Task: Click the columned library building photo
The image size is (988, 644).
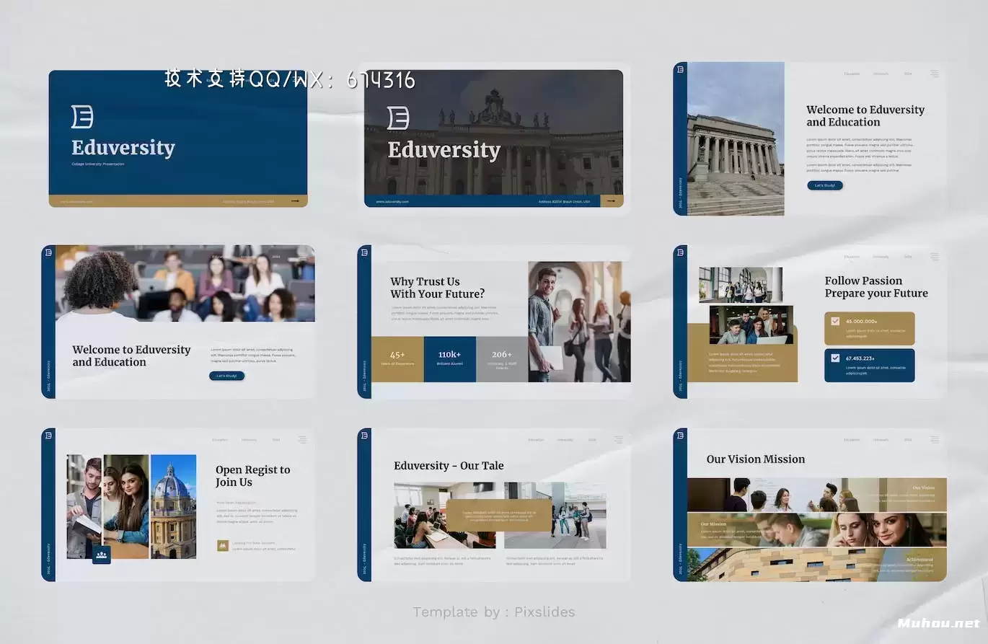Action: coord(736,138)
